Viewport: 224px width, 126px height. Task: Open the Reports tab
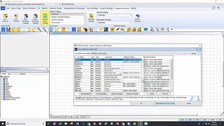(x=44, y=8)
